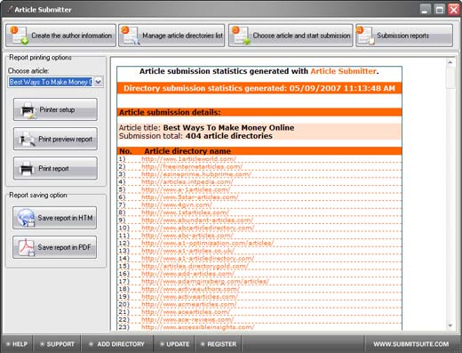462x353 pixels.
Task: Click the Printer setup printer icon
Action: coord(28,110)
